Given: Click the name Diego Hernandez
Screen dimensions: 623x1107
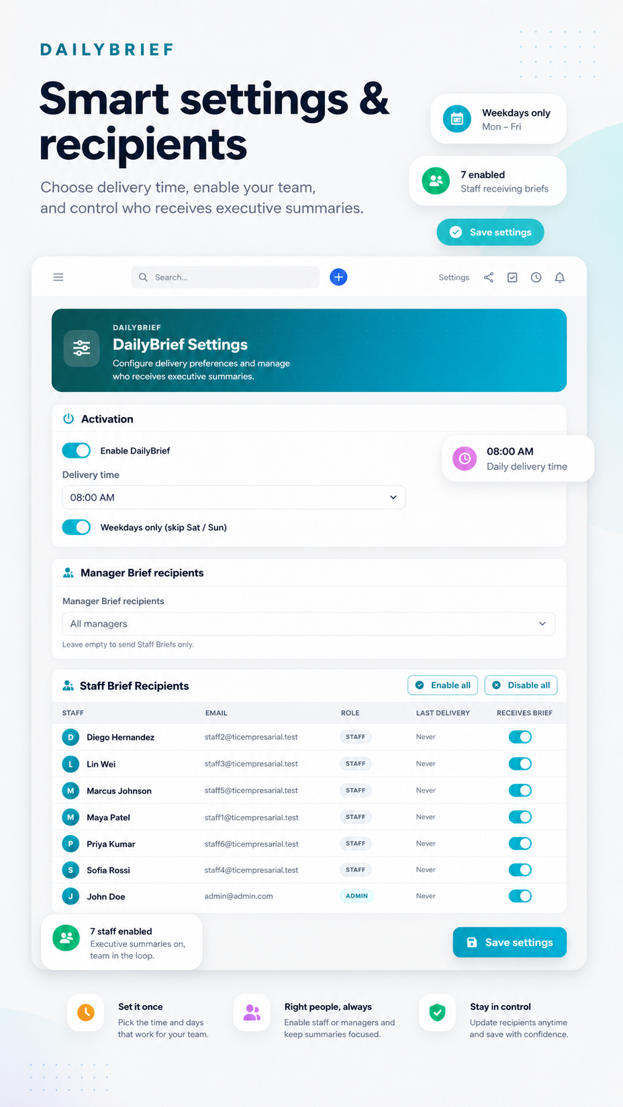Looking at the screenshot, I should 120,738.
